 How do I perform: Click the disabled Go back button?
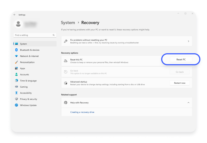(180, 72)
